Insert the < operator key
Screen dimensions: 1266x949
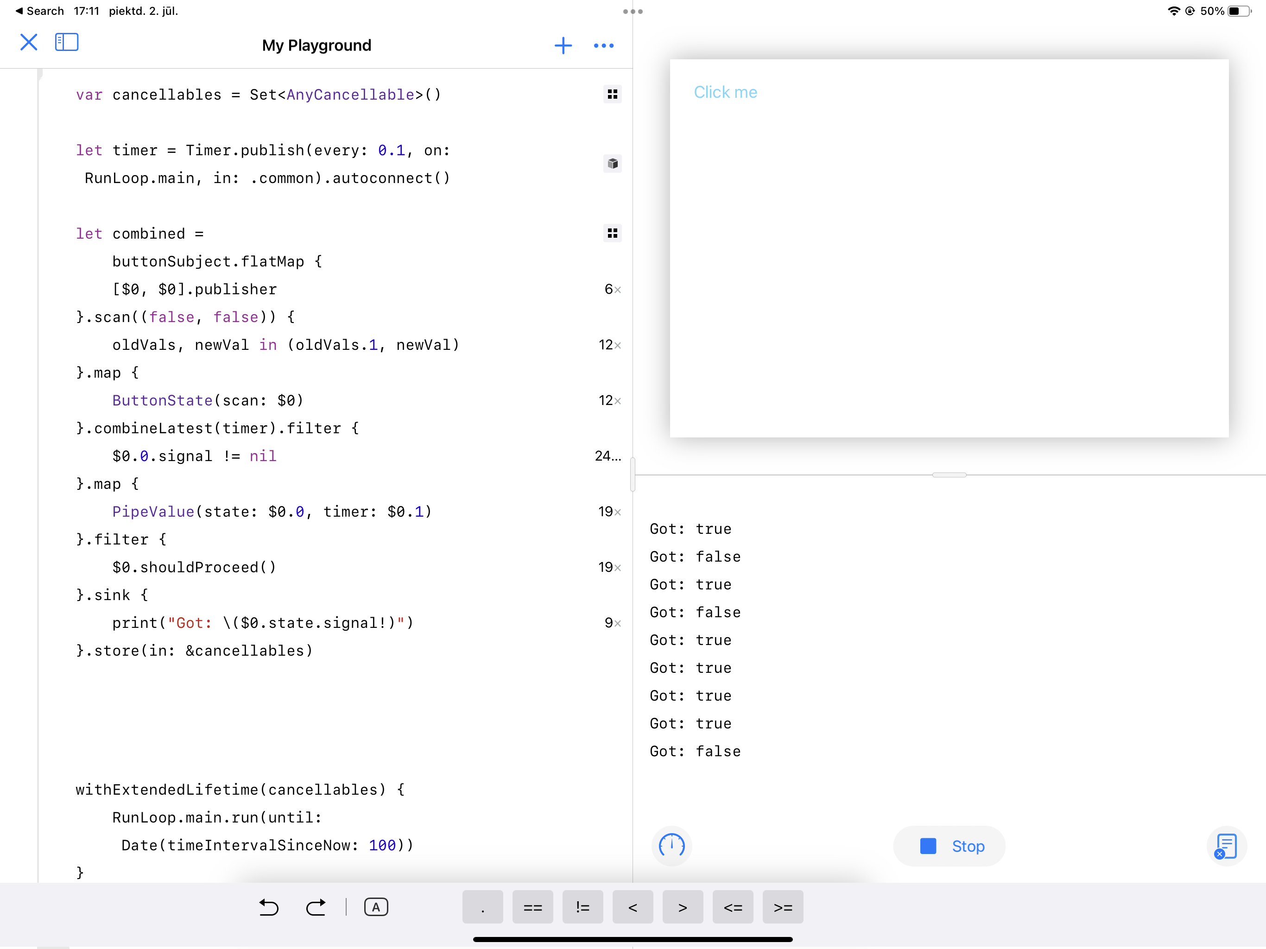[633, 907]
